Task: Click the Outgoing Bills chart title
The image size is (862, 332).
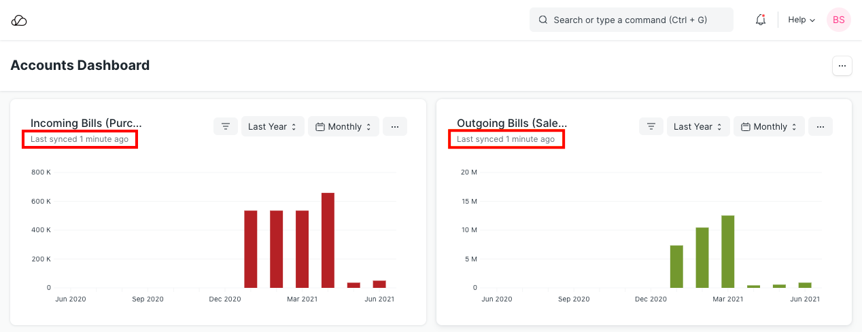Action: point(511,123)
